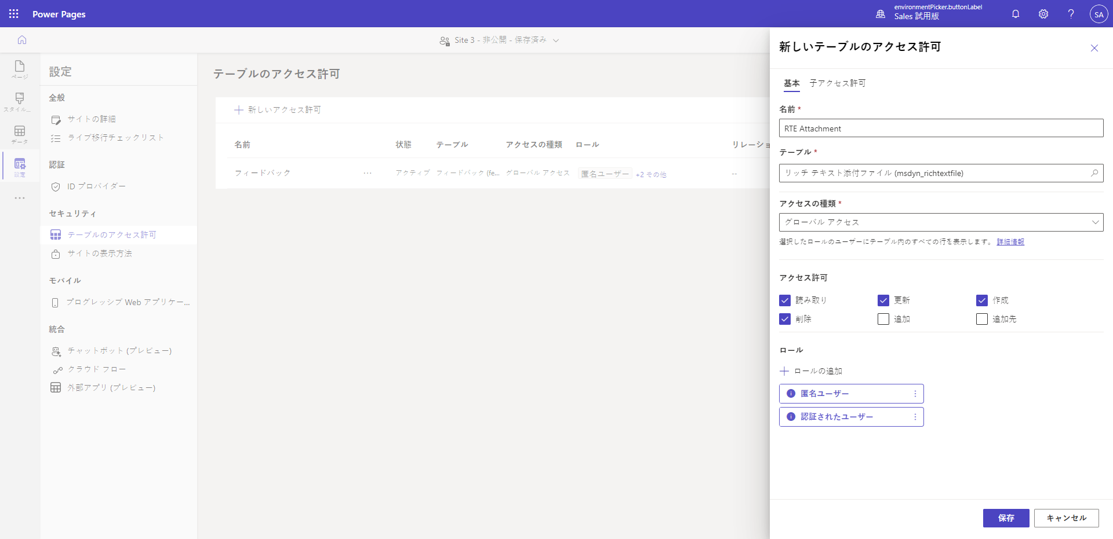Expand the Site 3 status chevron
Viewport: 1113px width, 539px height.
(556, 41)
